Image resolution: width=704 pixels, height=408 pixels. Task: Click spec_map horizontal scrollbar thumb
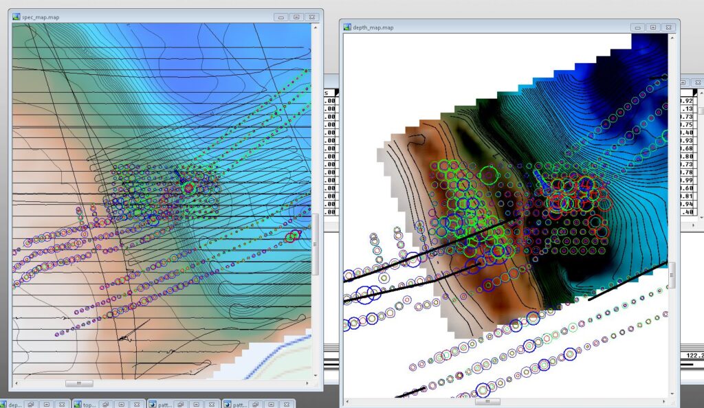click(78, 383)
